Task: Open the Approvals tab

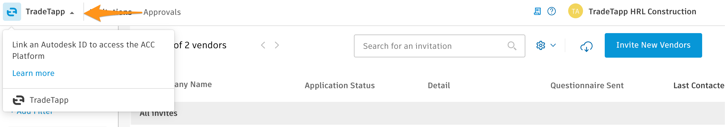Action: 162,12
